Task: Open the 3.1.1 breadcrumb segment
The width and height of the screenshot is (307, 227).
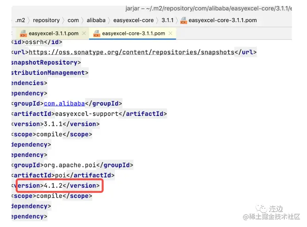Action: pyautogui.click(x=167, y=20)
